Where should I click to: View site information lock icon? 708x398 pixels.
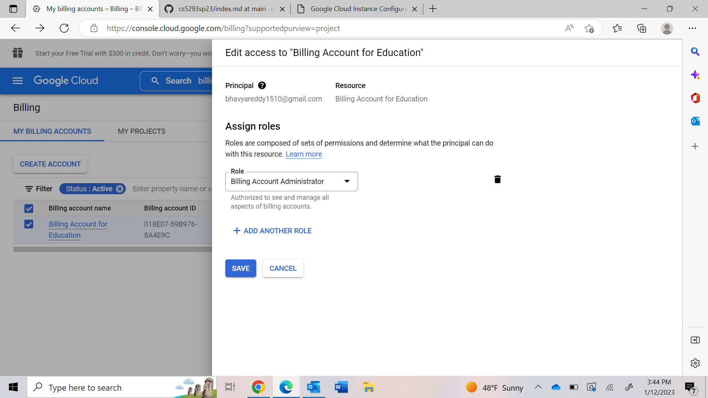[x=94, y=28]
